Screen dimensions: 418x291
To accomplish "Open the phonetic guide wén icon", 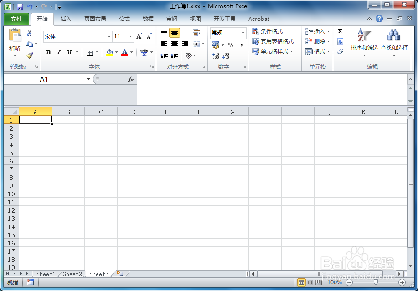I will (x=144, y=52).
